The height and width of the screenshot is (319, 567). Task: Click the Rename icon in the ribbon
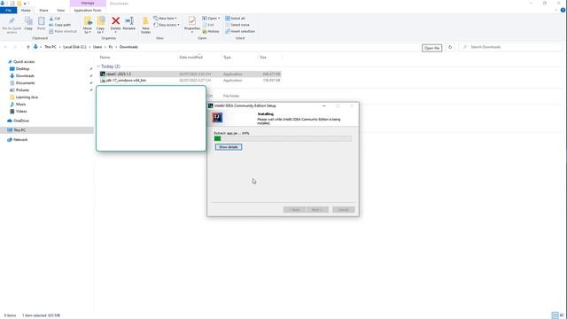(129, 21)
